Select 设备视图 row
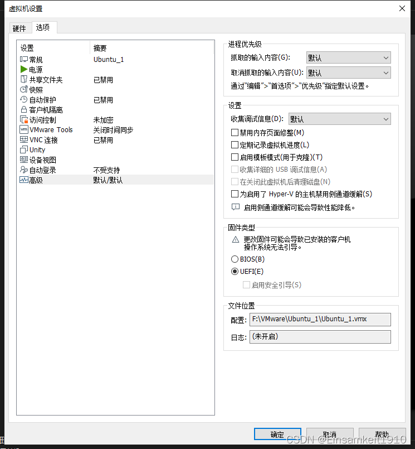The image size is (415, 449). (x=115, y=160)
